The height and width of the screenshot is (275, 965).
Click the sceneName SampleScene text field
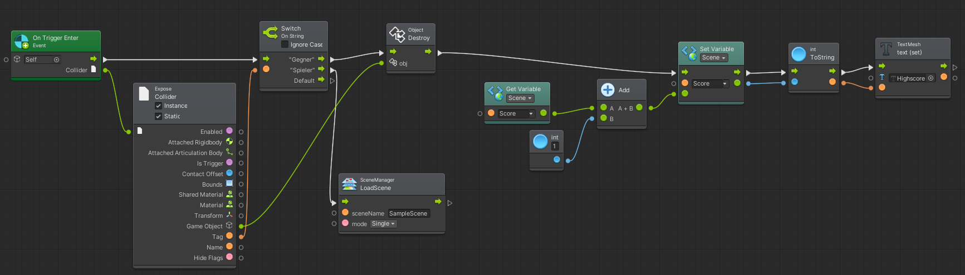click(x=408, y=213)
